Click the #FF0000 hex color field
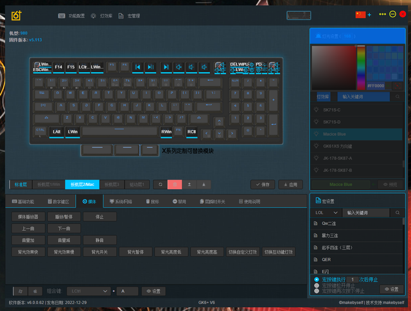The width and height of the screenshot is (411, 311). (x=375, y=85)
